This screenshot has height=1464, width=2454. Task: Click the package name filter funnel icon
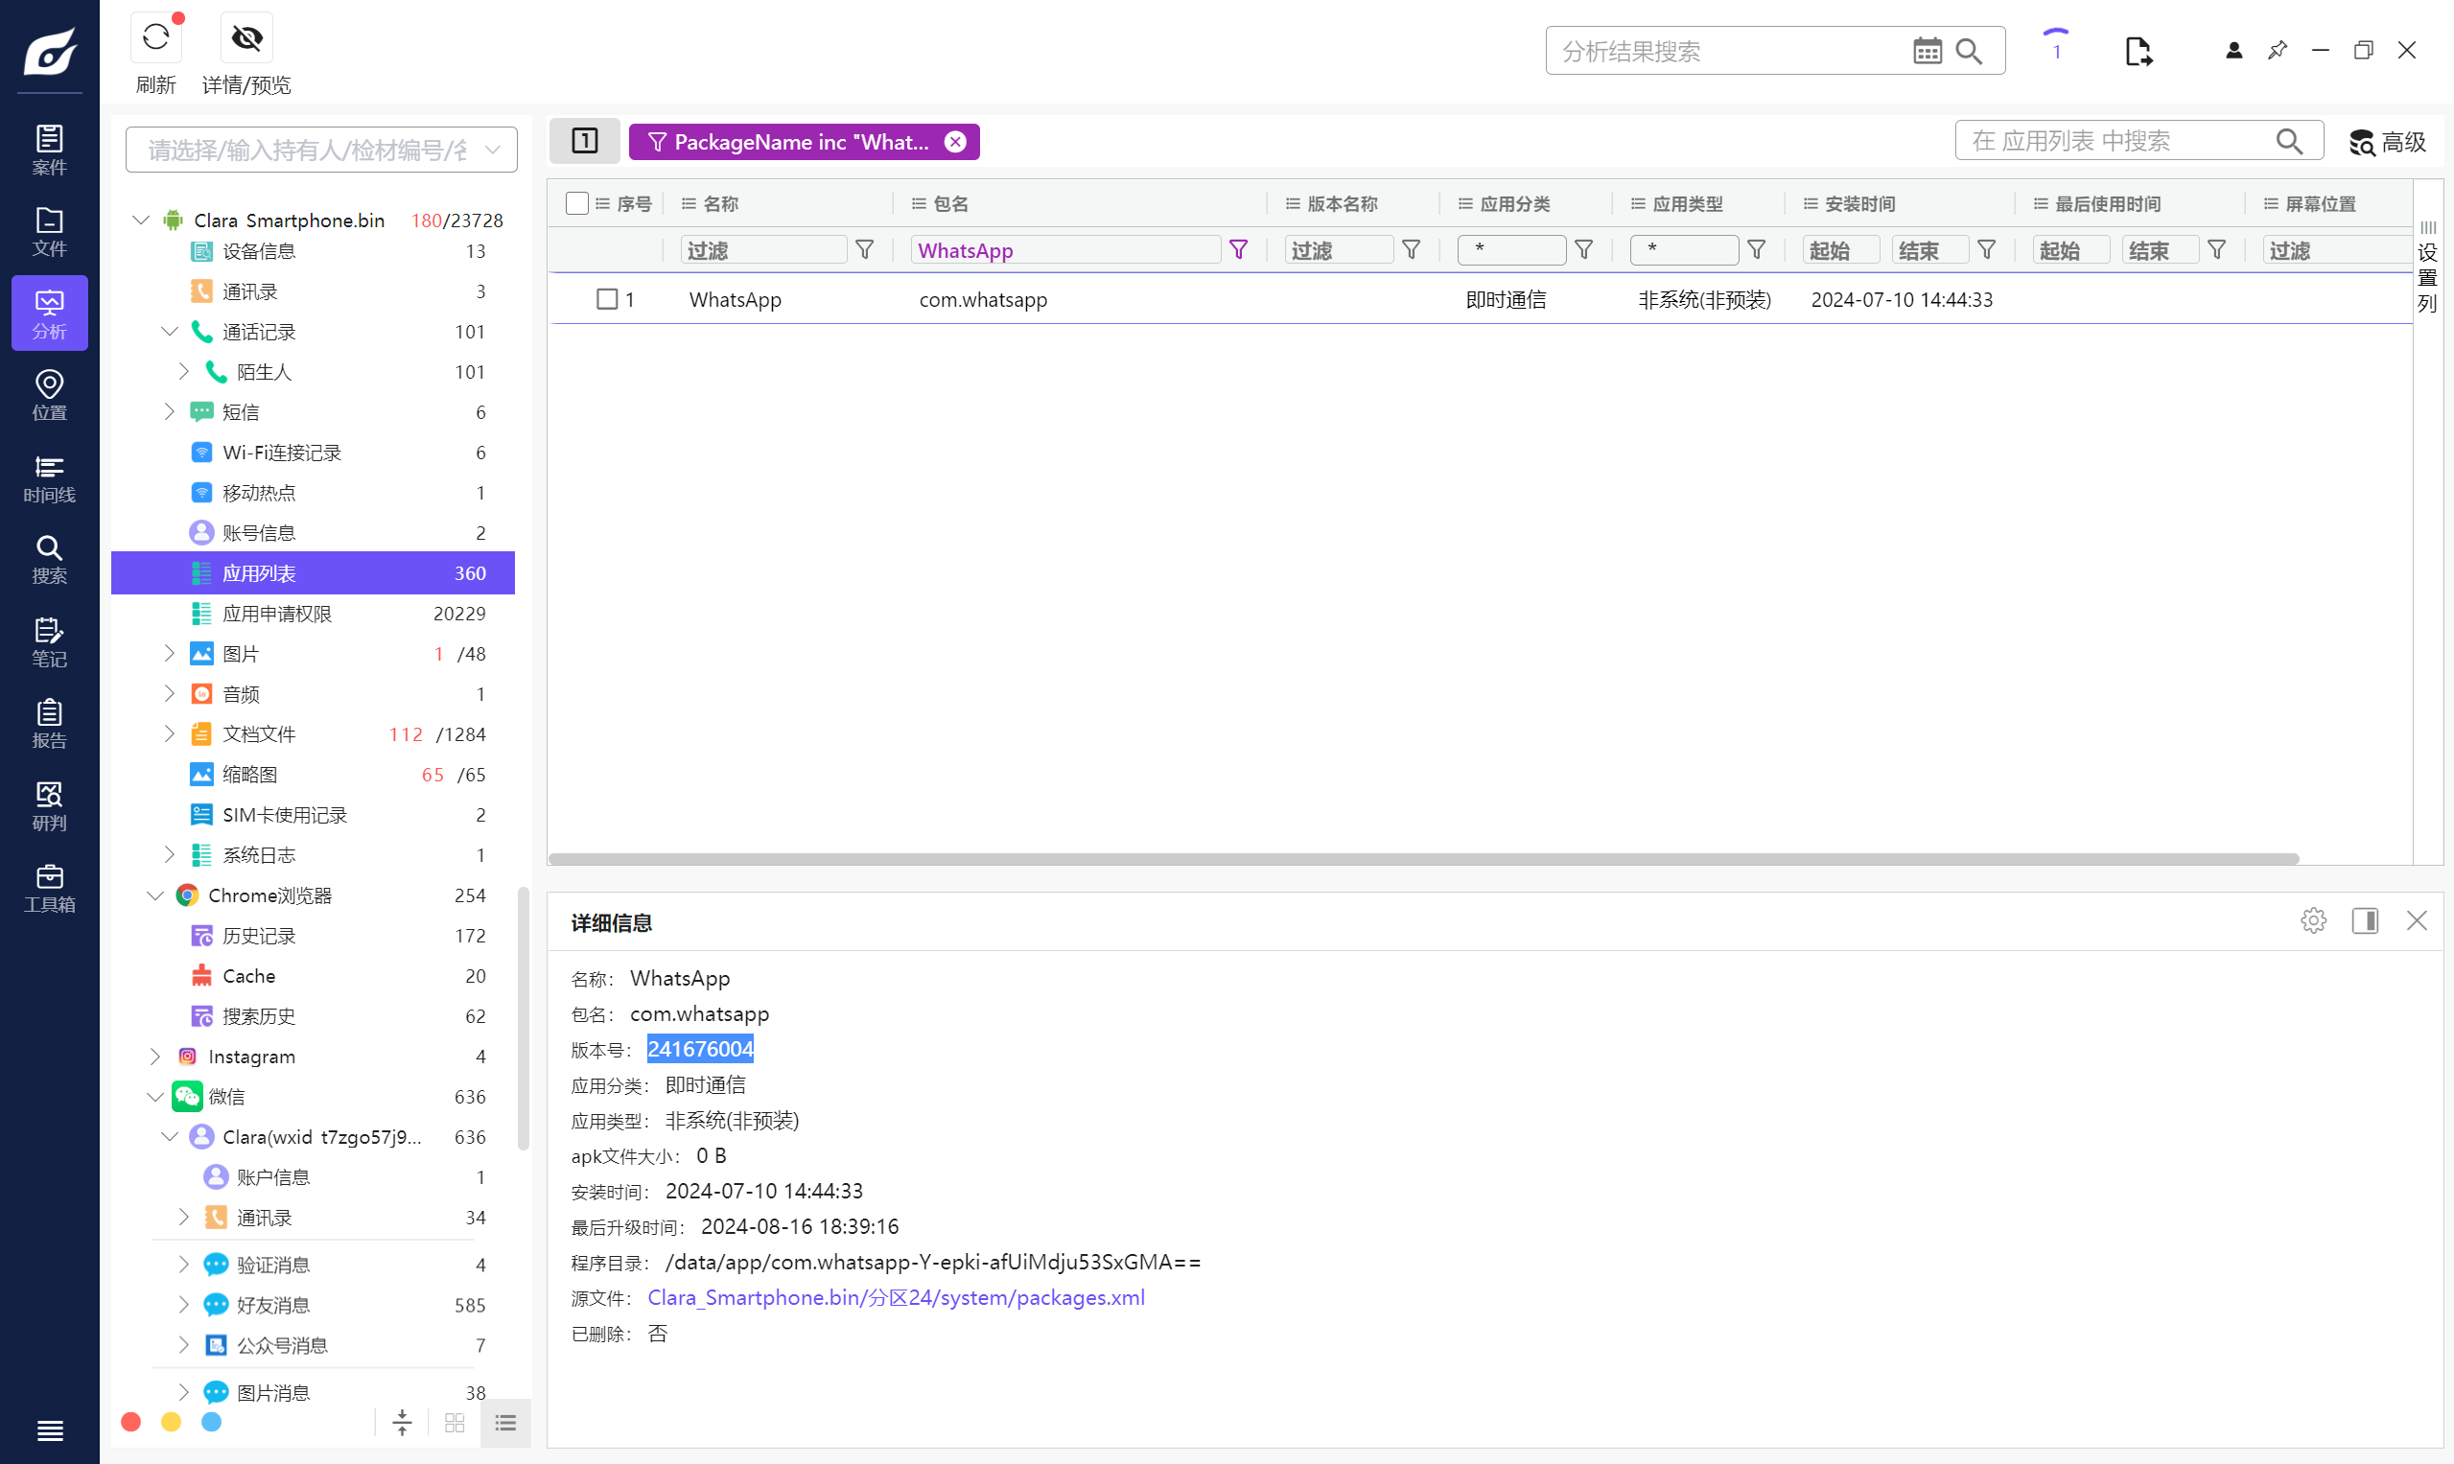point(1238,250)
